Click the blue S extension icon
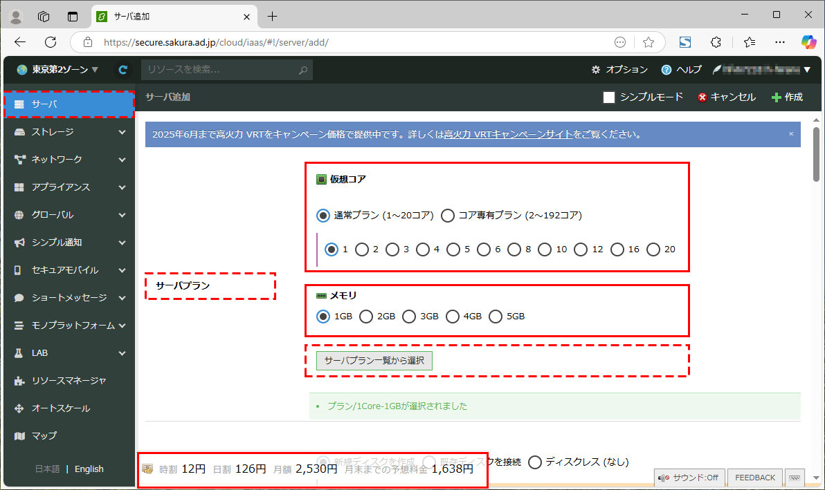825x490 pixels. [685, 42]
